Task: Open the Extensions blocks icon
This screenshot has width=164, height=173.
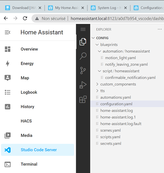Action: pos(83,99)
